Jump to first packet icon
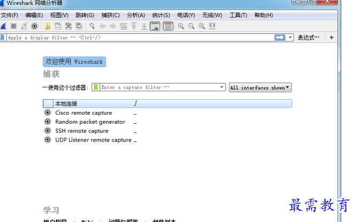 [x=134, y=26]
